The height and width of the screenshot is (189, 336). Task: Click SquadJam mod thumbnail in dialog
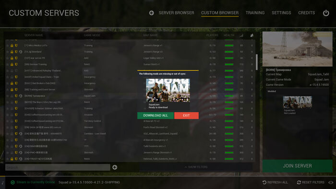pyautogui.click(x=168, y=90)
